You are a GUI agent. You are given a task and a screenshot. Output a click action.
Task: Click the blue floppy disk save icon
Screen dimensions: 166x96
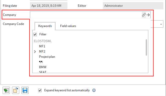(x=25, y=90)
